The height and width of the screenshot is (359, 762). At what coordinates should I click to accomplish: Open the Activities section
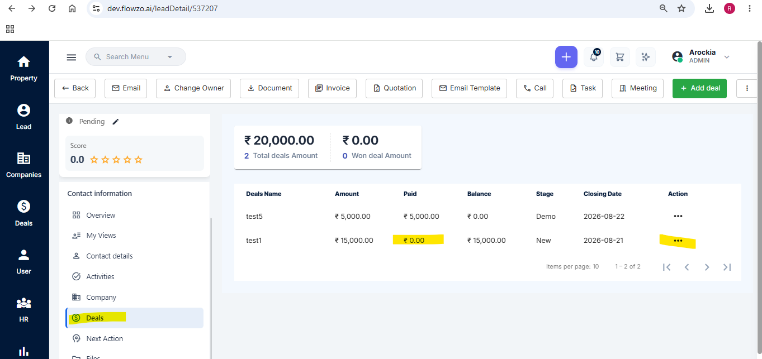coord(100,277)
